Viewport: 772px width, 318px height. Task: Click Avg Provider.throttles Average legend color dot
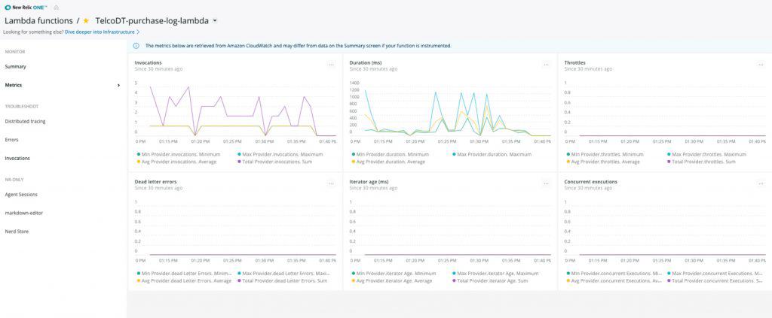(x=568, y=162)
